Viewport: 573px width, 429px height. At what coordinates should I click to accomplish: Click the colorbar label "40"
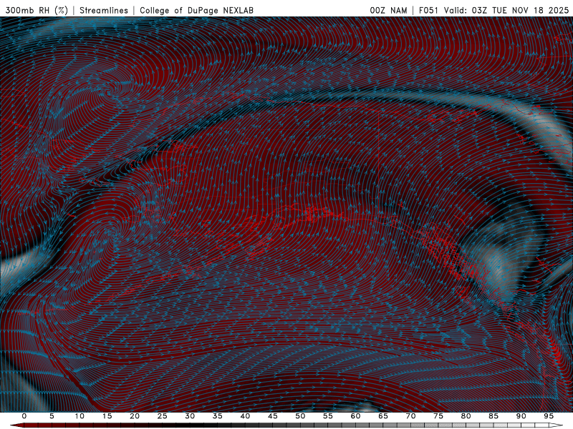245,416
